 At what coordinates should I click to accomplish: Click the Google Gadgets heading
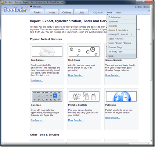click(x=114, y=60)
